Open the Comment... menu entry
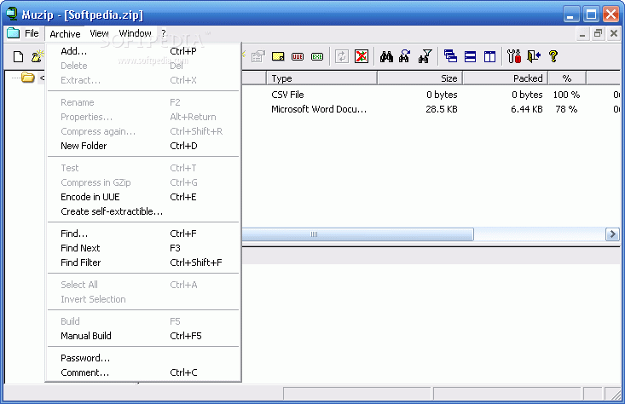The width and height of the screenshot is (625, 404). click(143, 372)
